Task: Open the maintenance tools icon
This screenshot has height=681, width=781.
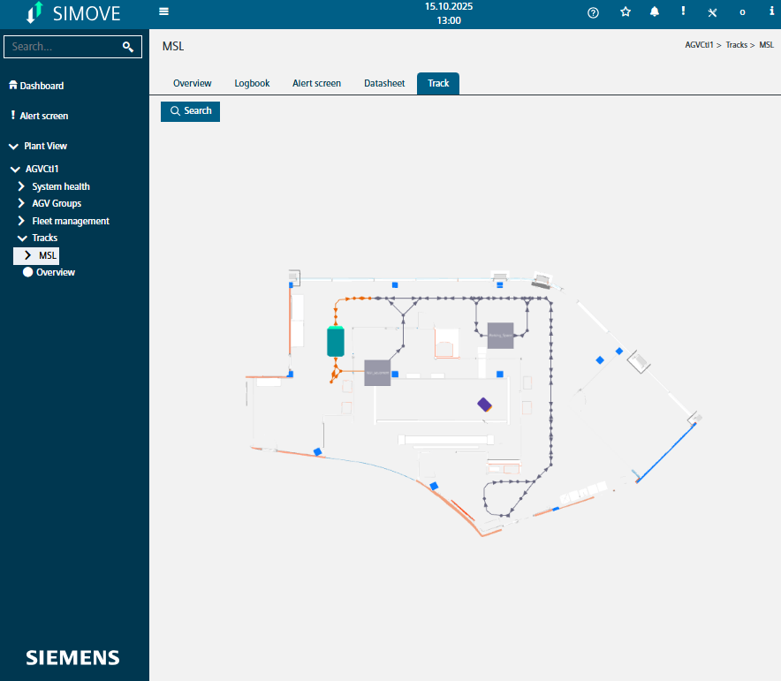Action: 712,12
